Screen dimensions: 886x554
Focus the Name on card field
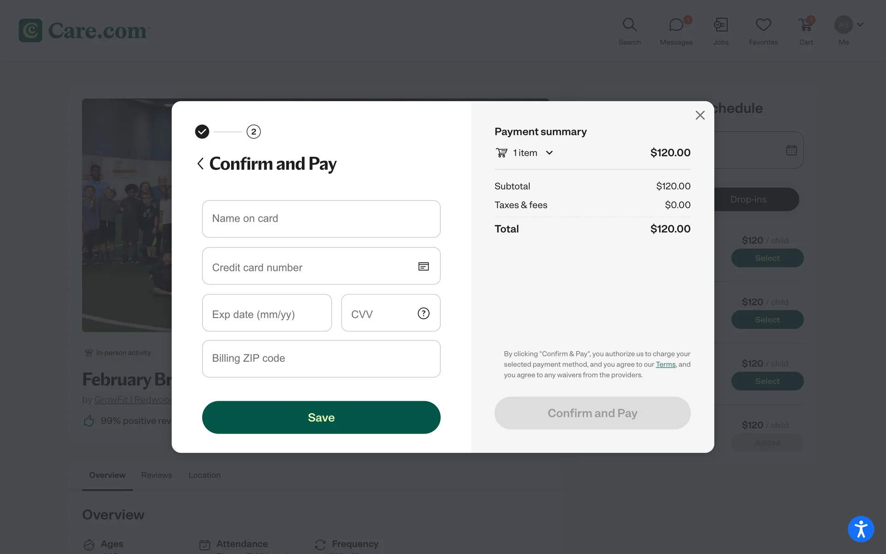(321, 219)
